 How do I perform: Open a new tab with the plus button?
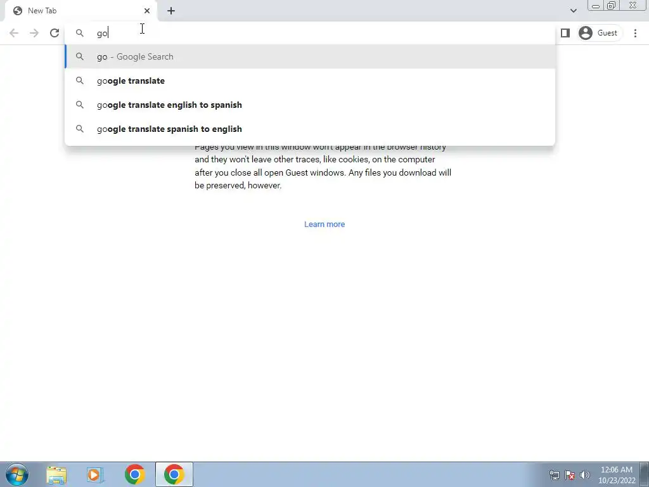(x=171, y=11)
